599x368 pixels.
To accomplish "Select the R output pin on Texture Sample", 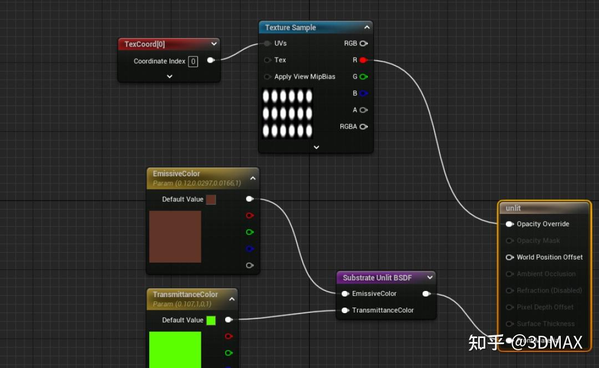I will [x=363, y=60].
